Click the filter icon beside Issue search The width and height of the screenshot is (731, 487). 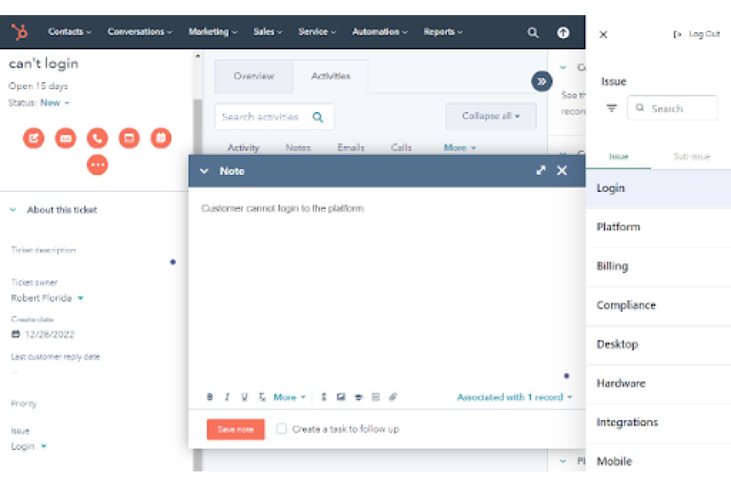(x=612, y=108)
